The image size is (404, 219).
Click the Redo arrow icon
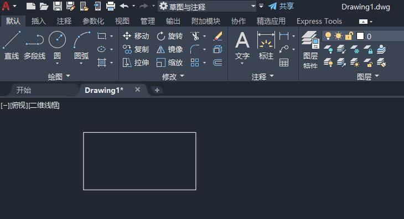(143, 6)
